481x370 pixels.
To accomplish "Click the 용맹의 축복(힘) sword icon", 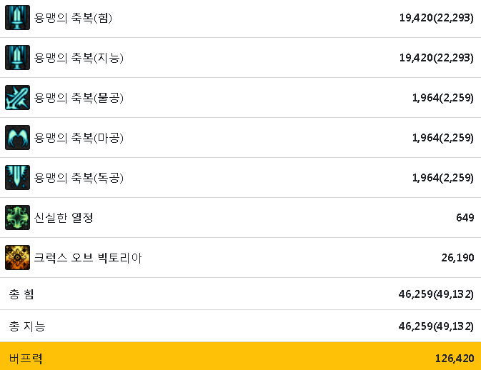I will pyautogui.click(x=17, y=17).
